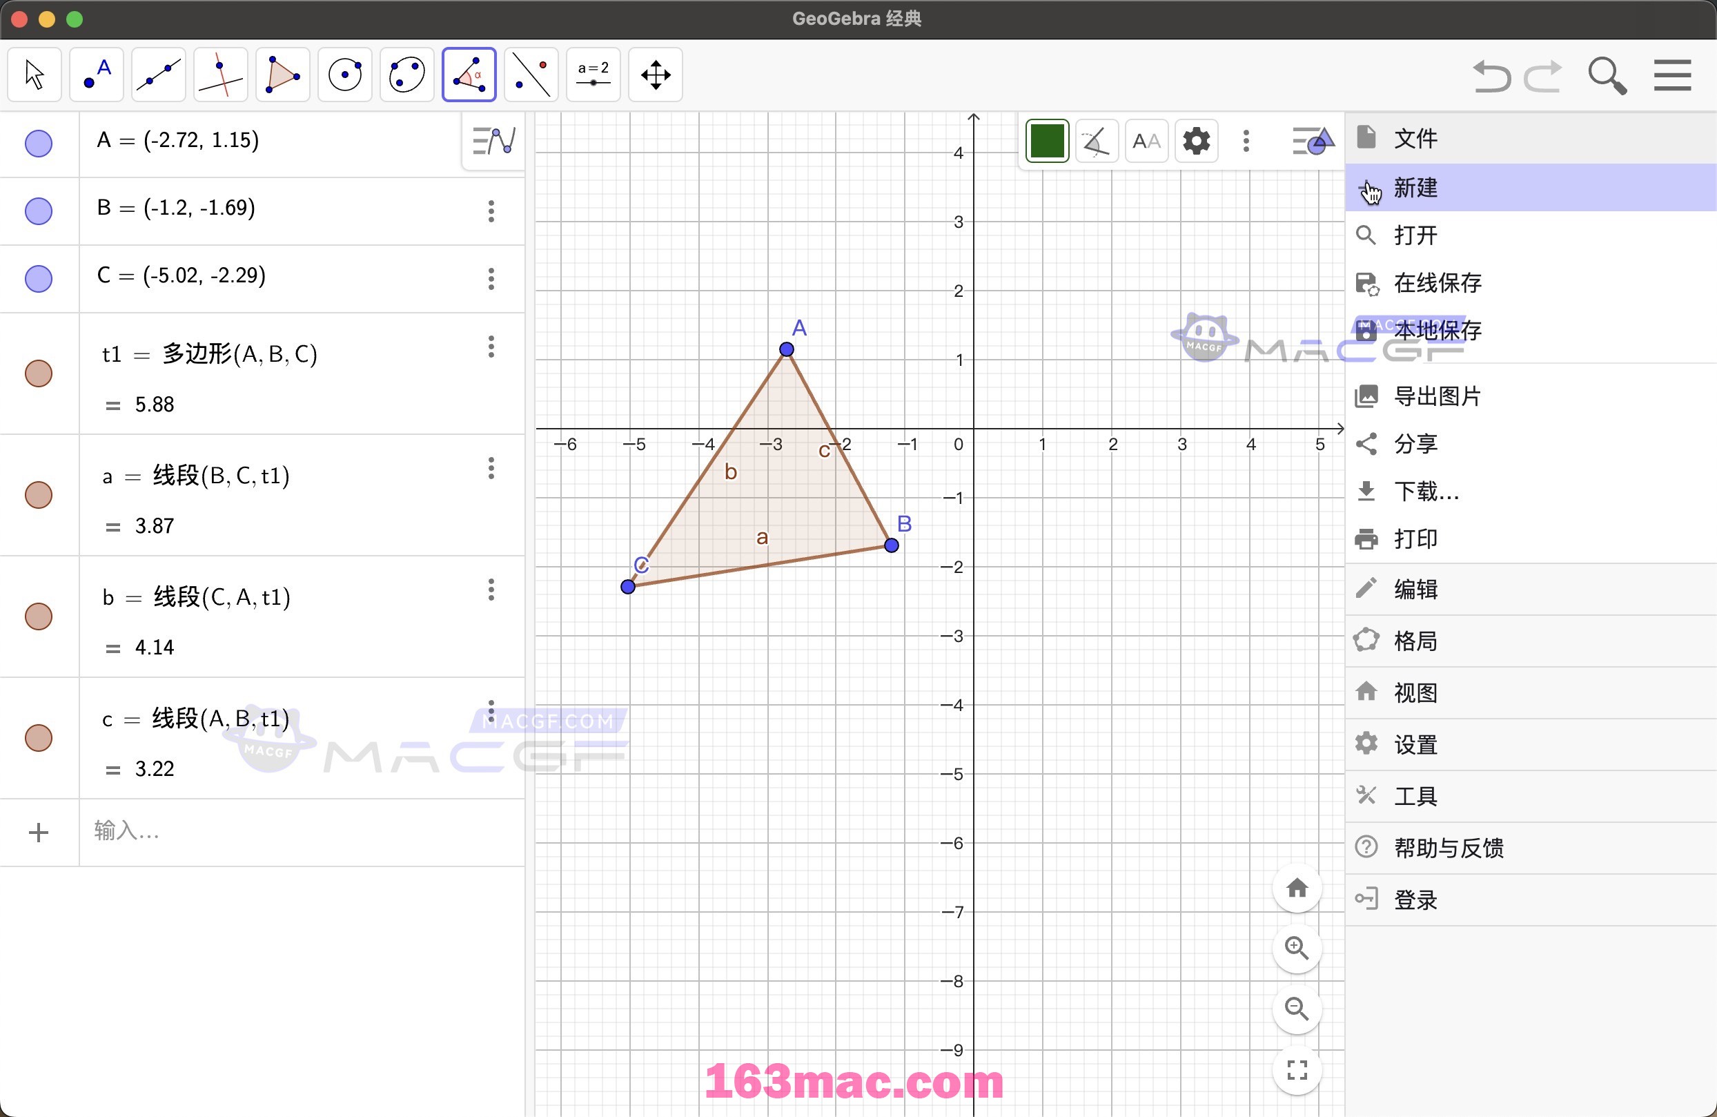The height and width of the screenshot is (1117, 1717).
Task: Choose 打开 from the file menu
Action: (1531, 235)
